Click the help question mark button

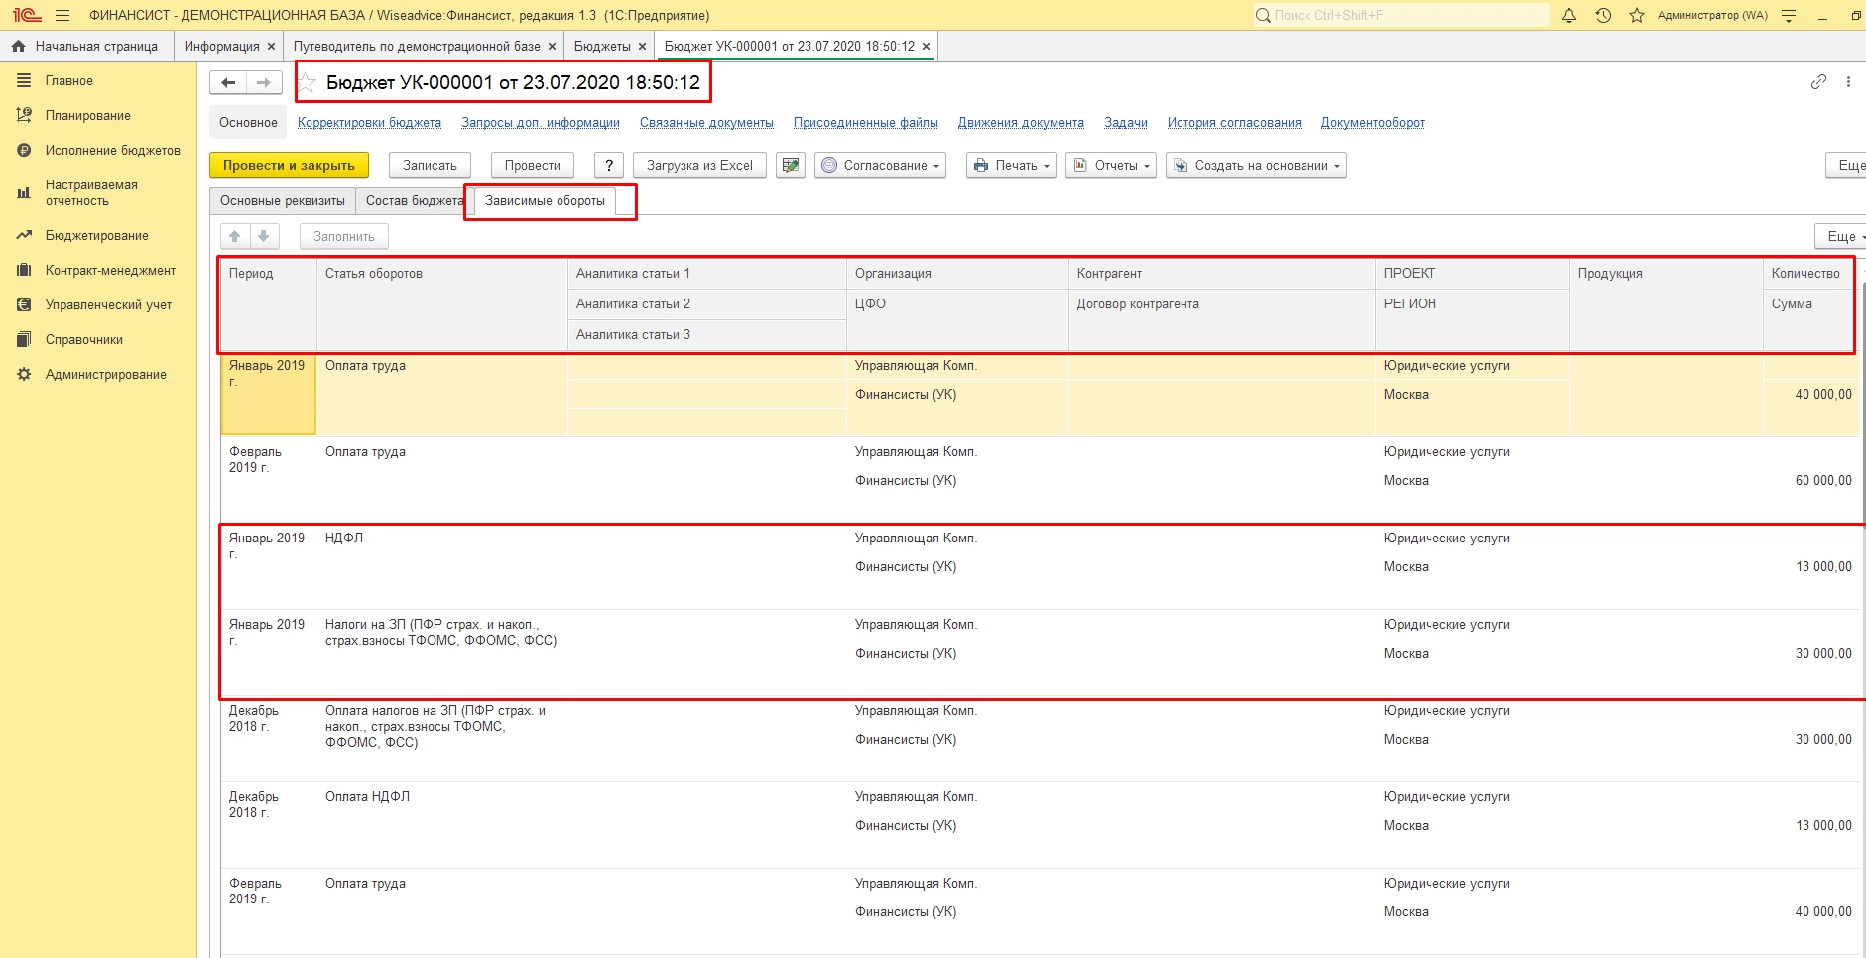[x=609, y=165]
